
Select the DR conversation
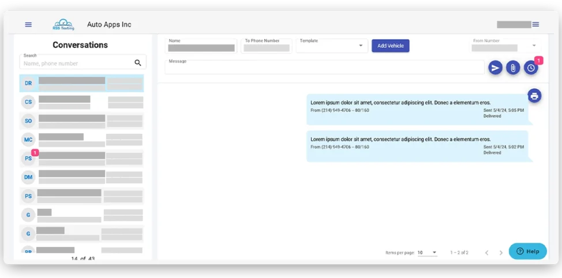click(x=81, y=83)
